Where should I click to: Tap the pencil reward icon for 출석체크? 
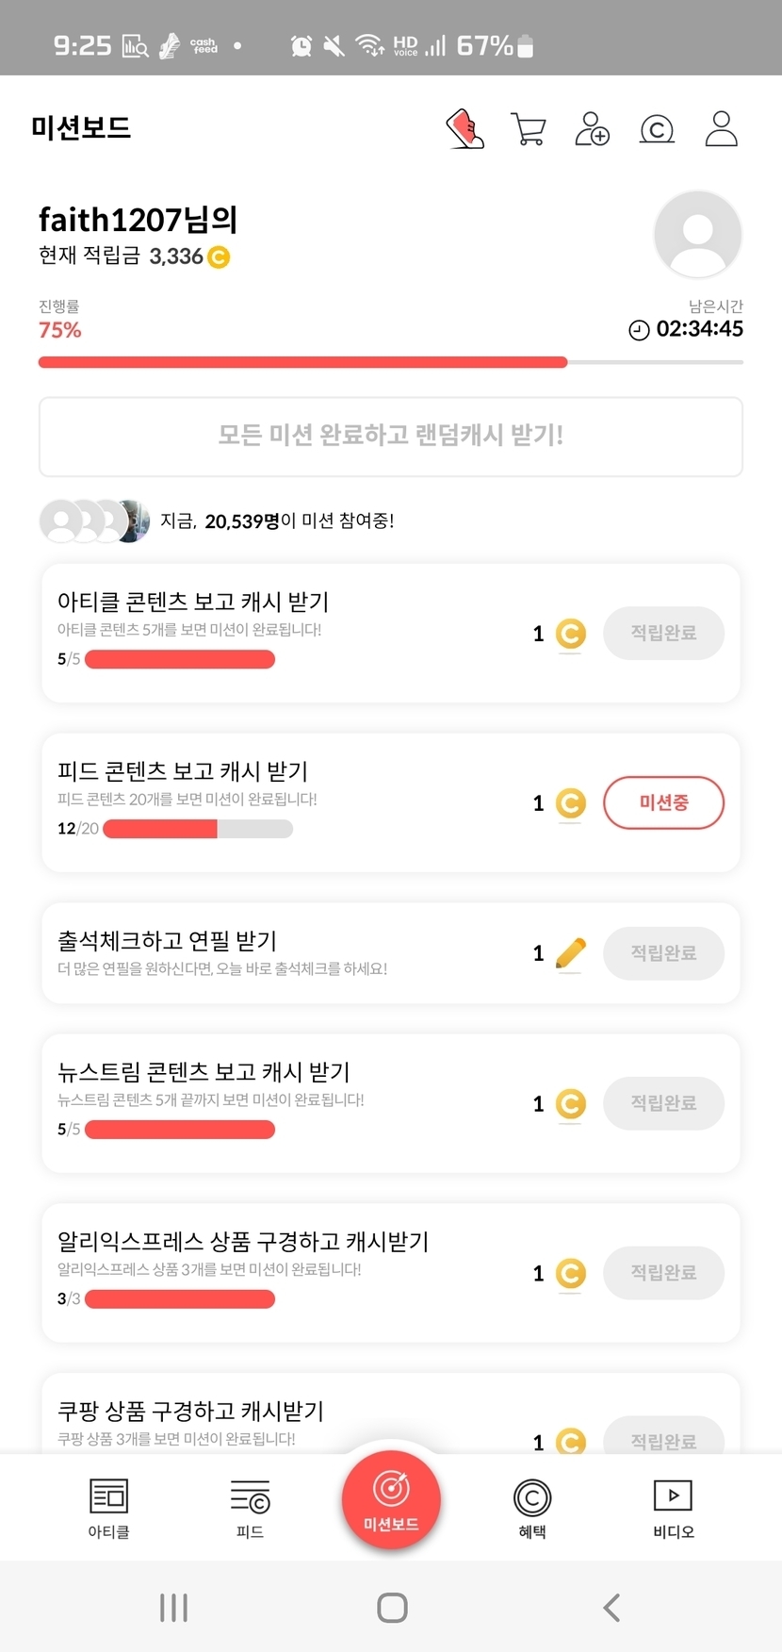570,953
